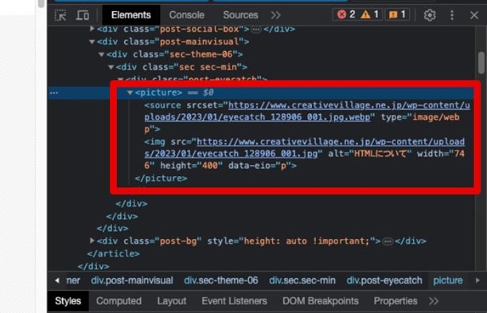Click the page scrollbar left of DevTools
The image size is (487, 313).
[41, 4]
